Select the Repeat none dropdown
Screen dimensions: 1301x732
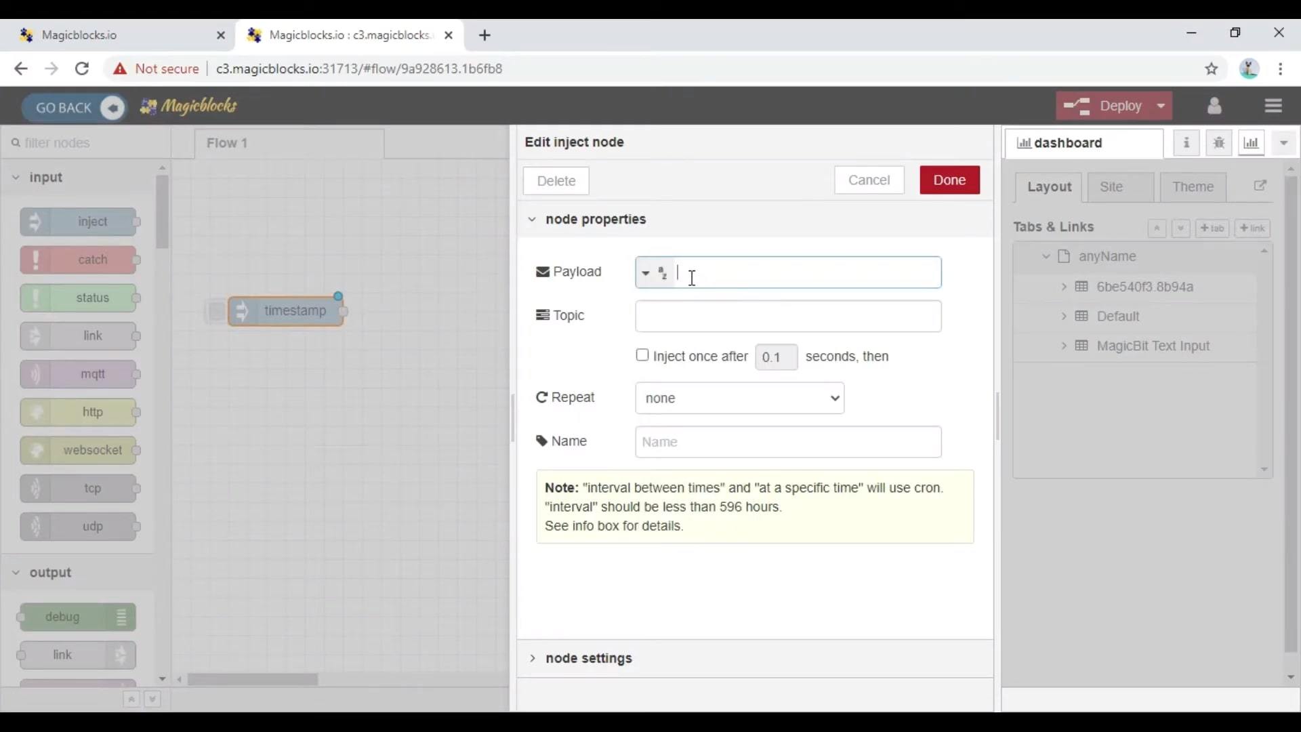pyautogui.click(x=739, y=396)
